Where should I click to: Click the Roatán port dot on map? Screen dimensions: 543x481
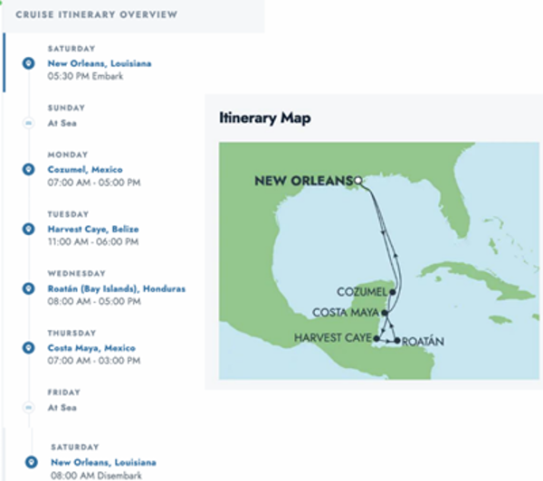tap(397, 341)
